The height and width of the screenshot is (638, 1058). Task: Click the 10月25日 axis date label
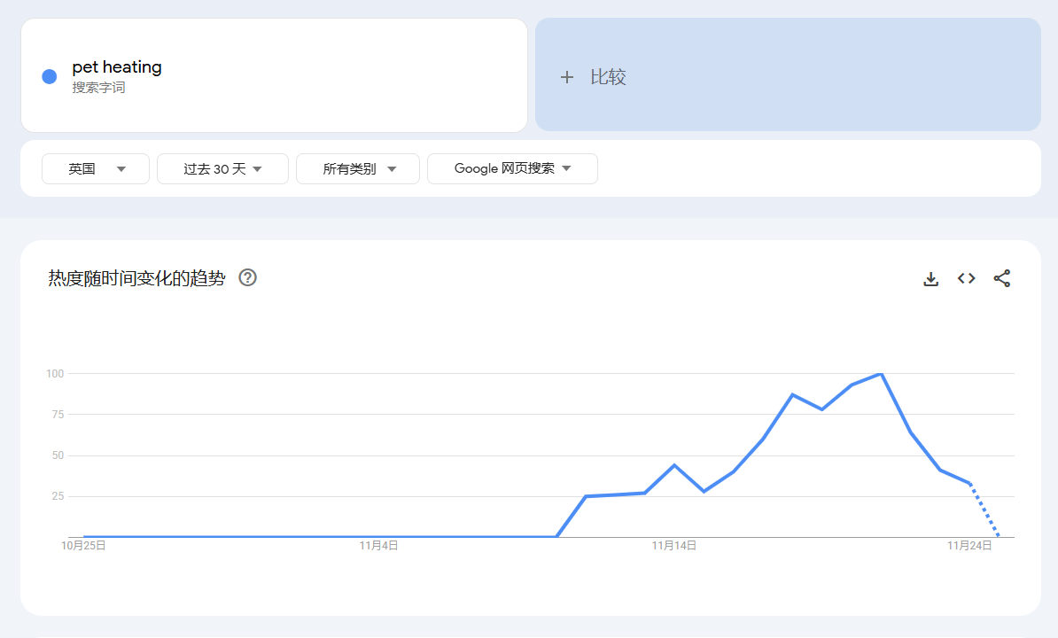(83, 546)
